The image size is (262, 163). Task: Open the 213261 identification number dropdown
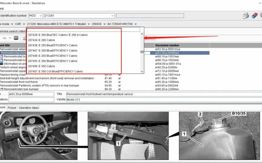tap(113, 16)
